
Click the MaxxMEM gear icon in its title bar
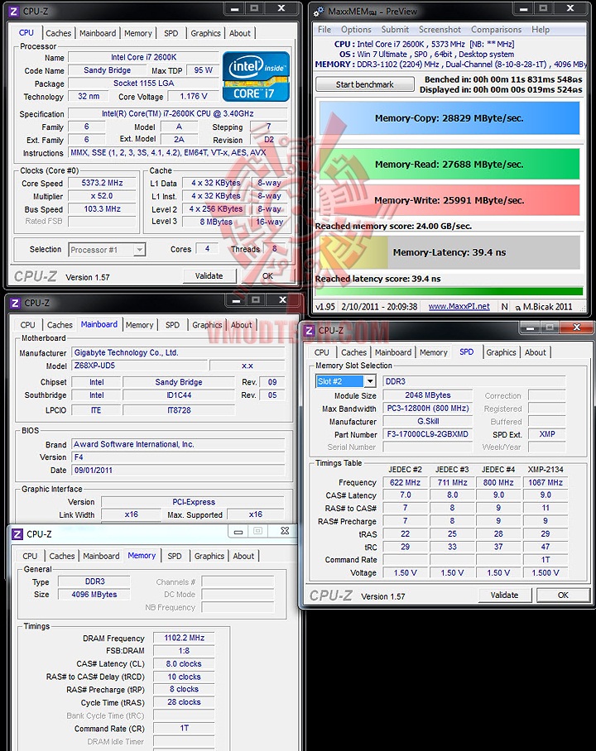(x=319, y=12)
